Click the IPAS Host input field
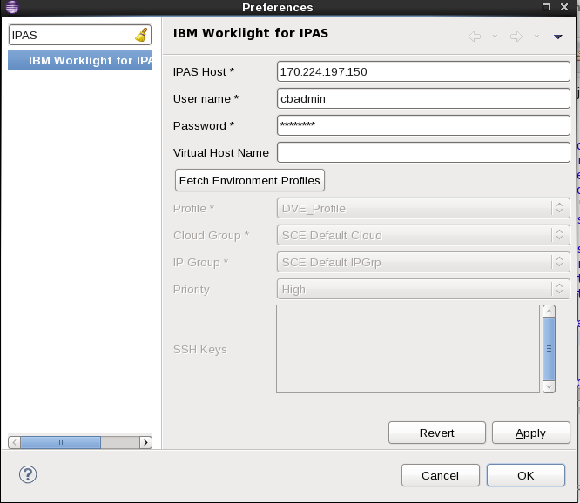Viewport: 580px width, 503px height. pos(423,71)
